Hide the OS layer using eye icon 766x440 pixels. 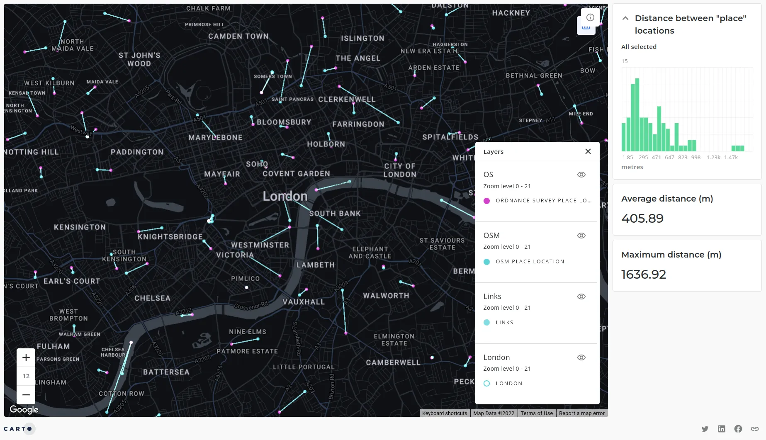581,175
